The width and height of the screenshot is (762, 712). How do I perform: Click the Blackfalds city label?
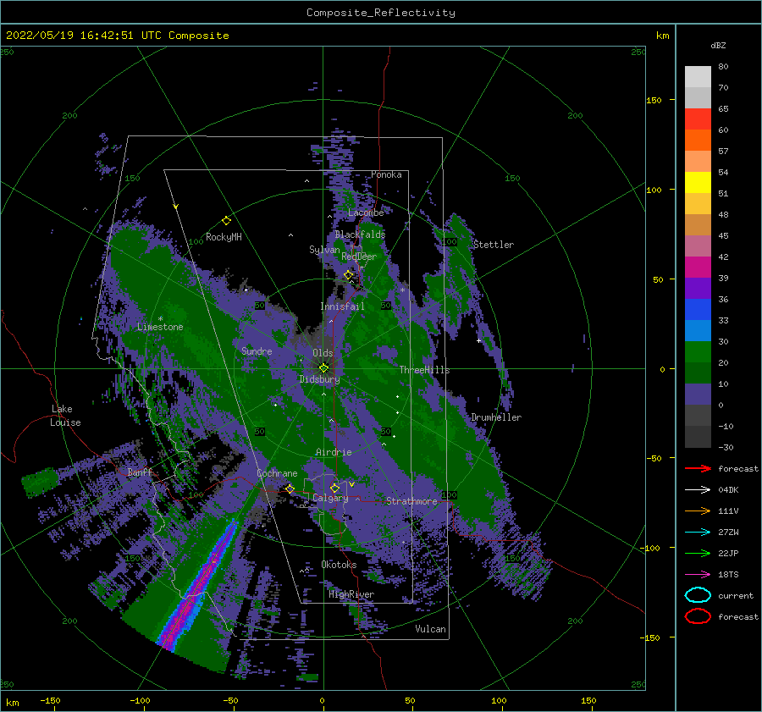(x=360, y=235)
